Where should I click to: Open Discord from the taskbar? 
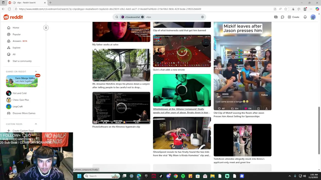(x=168, y=176)
